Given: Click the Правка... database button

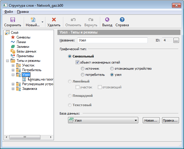Looking at the screenshot, I should tap(170, 120).
